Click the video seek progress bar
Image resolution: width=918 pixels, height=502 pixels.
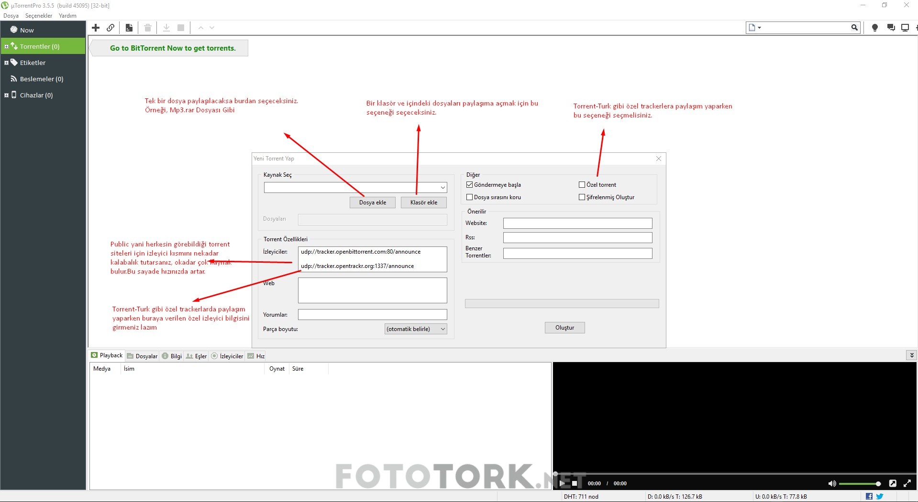734,473
